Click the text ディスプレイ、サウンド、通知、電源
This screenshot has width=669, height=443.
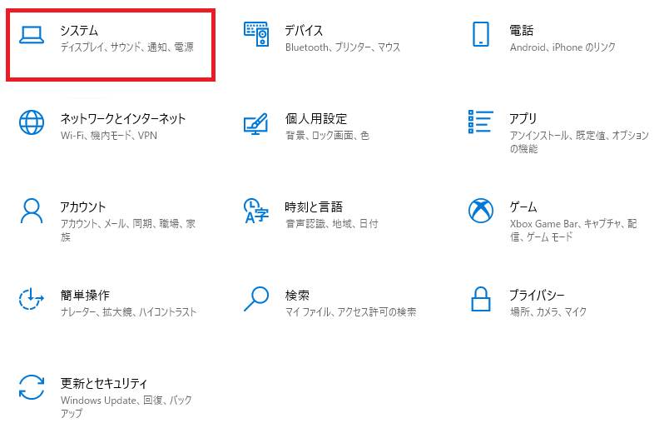[127, 47]
